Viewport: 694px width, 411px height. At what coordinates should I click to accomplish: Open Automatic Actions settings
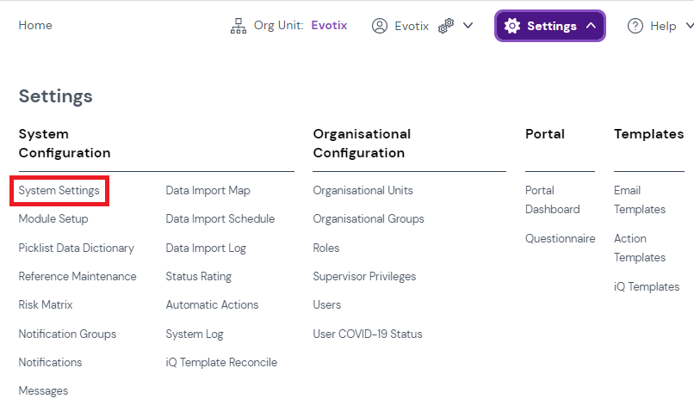point(212,304)
